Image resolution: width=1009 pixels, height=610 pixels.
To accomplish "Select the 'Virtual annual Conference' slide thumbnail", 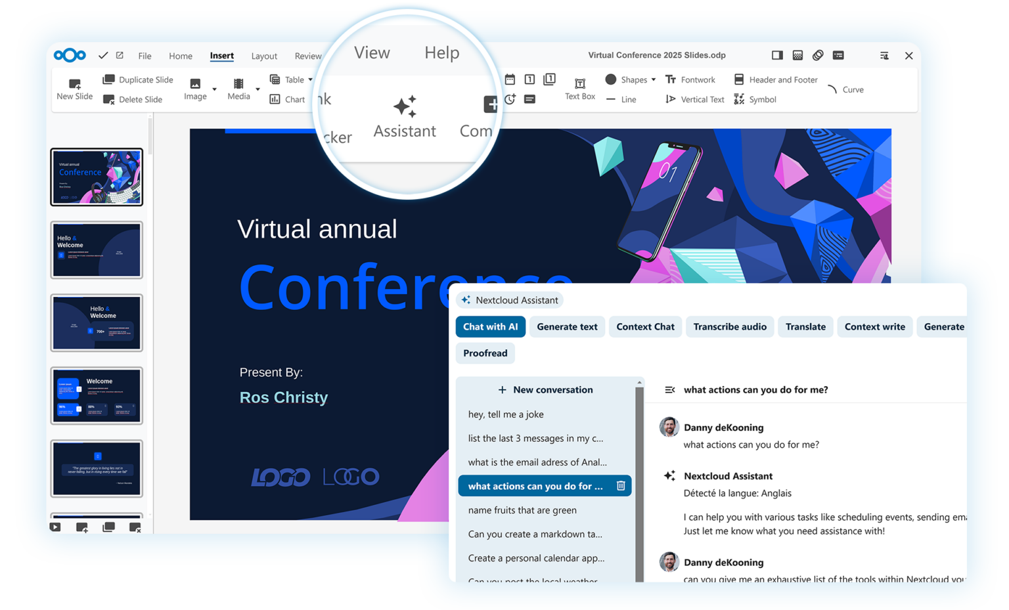I will coord(97,177).
